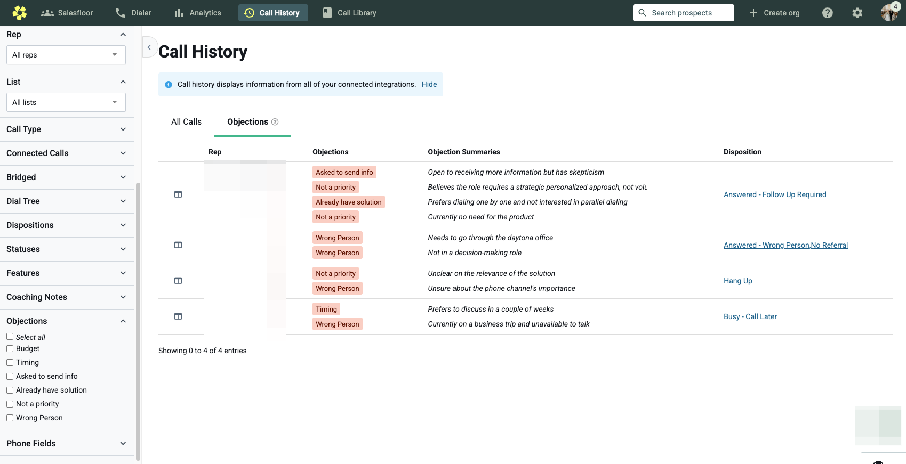
Task: Open details icon for Wrong Person,No Referral row
Action: [178, 245]
